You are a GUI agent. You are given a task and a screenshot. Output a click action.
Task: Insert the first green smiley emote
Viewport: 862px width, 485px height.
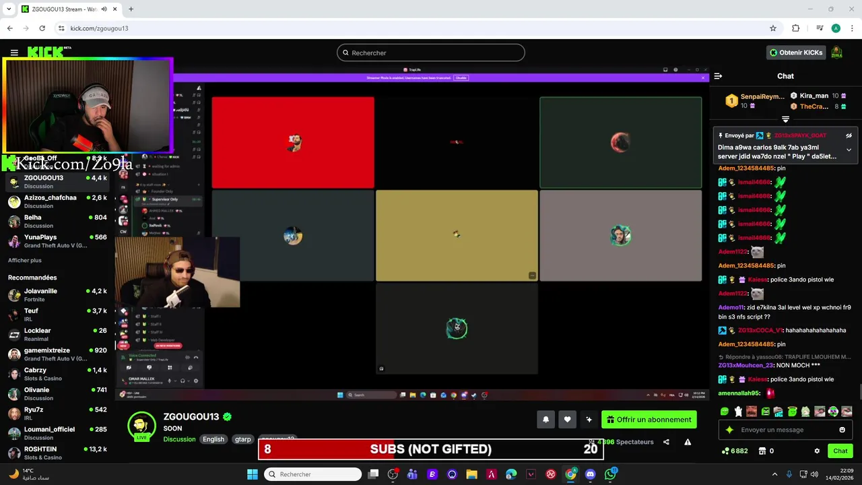tap(724, 411)
